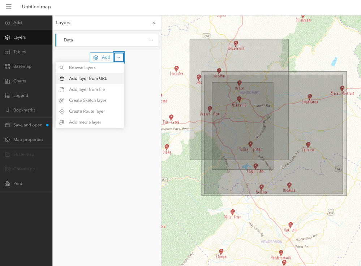Screen dimensions: 361x266
Task: Click the Print icon
Action: coord(7,184)
